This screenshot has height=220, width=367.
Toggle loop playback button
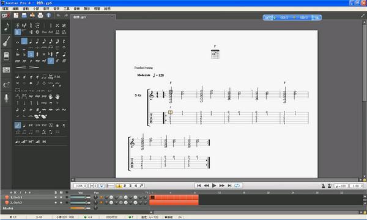pyautogui.click(x=237, y=186)
